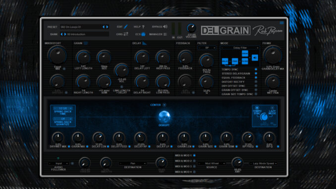Click the Disrupt sphere
This screenshot has width=336, height=189.
tap(164, 117)
